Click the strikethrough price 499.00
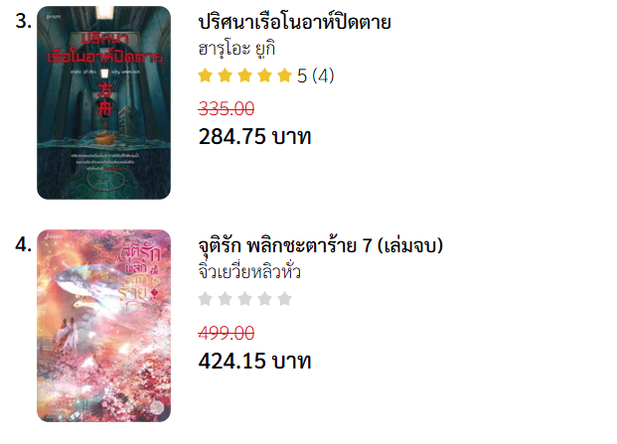The width and height of the screenshot is (617, 444). click(x=227, y=333)
